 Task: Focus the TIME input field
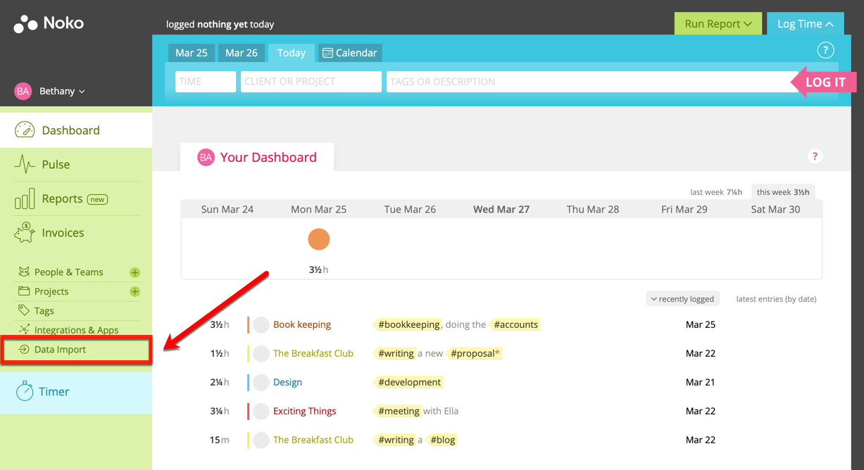click(206, 82)
